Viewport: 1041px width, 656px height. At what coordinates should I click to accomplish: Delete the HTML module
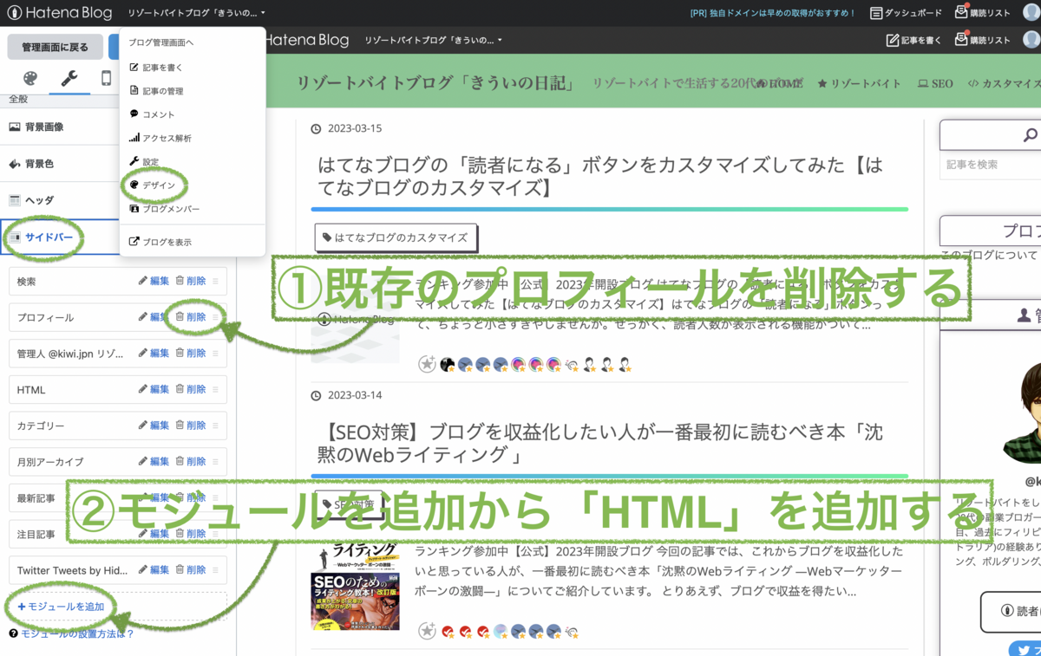pos(191,390)
